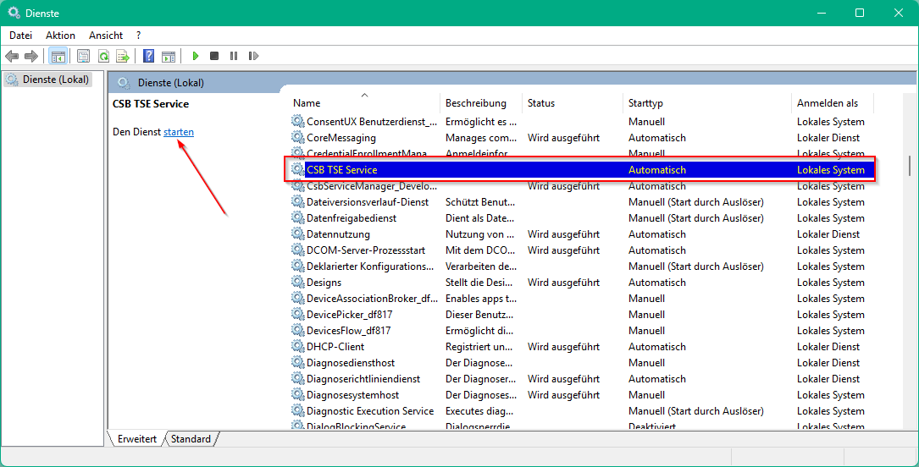Image resolution: width=919 pixels, height=467 pixels.
Task: Click the gear icon of Datenfreigabedienst row
Action: pyautogui.click(x=298, y=218)
